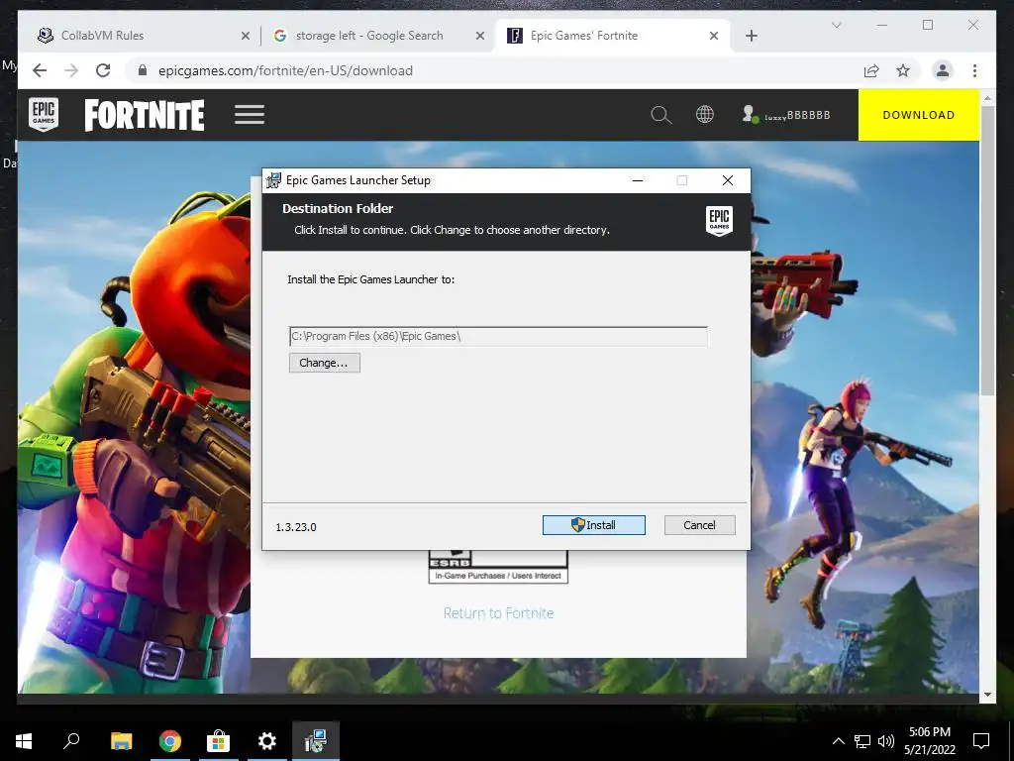Open Chrome three-dot menu
This screenshot has width=1014, height=761.
coord(974,70)
